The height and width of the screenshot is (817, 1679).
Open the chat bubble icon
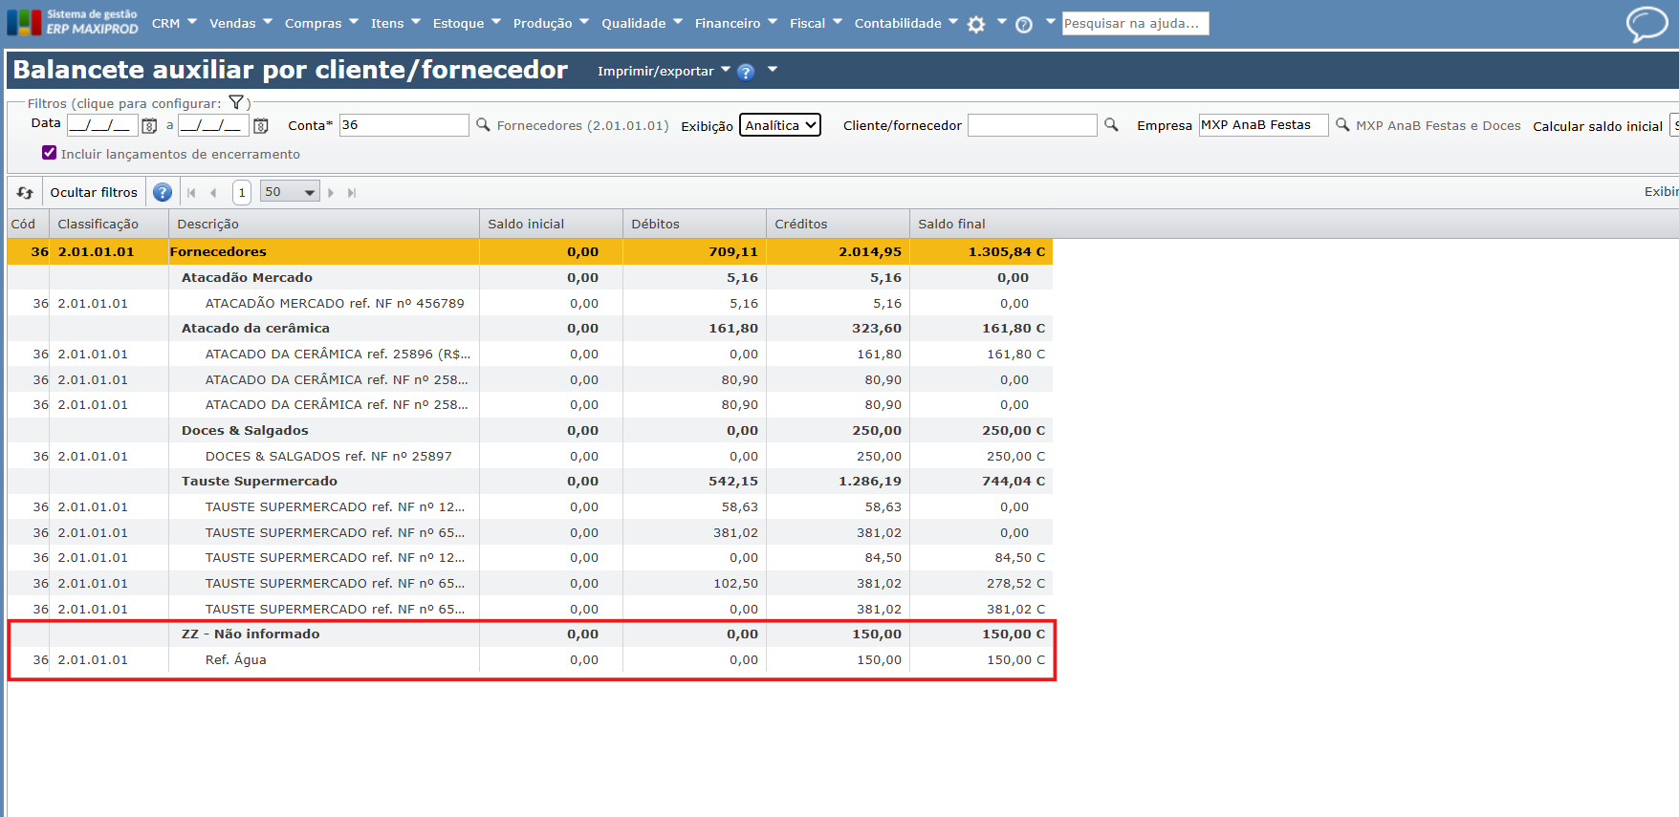pos(1646,24)
